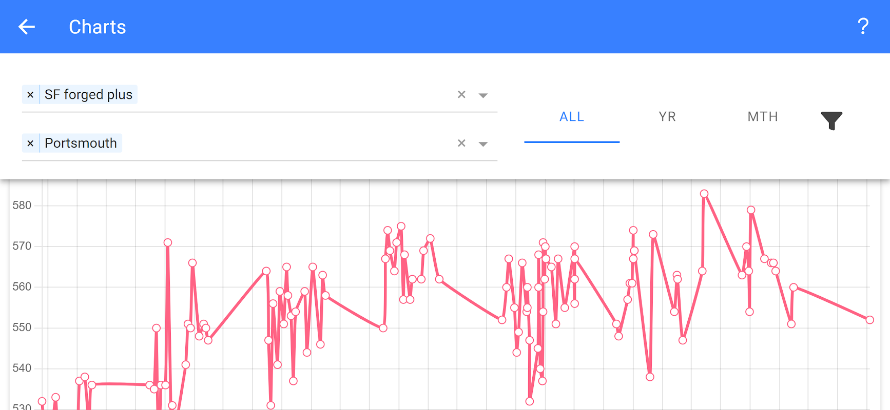
Task: Switch to the MTH tab
Action: coord(763,117)
